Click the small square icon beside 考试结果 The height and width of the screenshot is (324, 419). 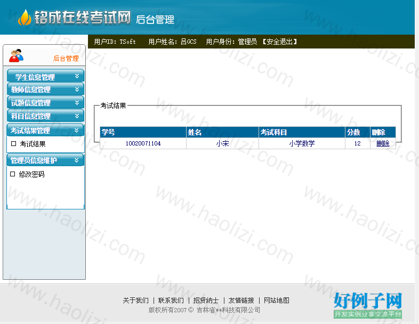[x=14, y=144]
